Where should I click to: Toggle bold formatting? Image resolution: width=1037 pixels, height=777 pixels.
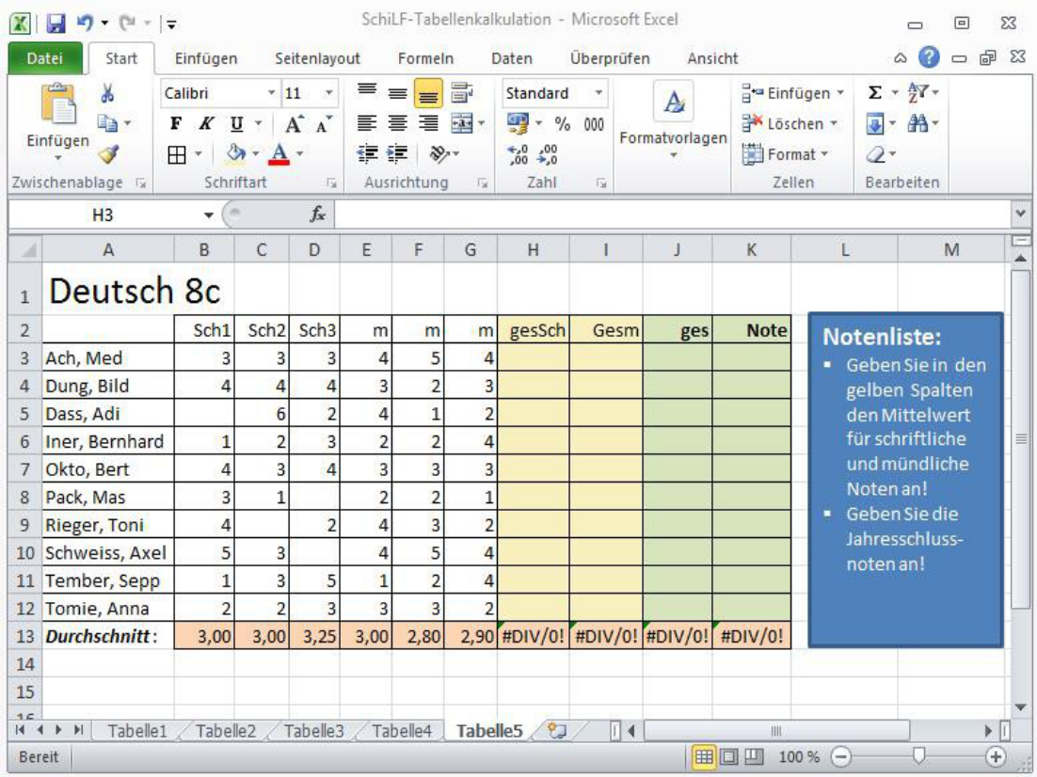point(175,123)
